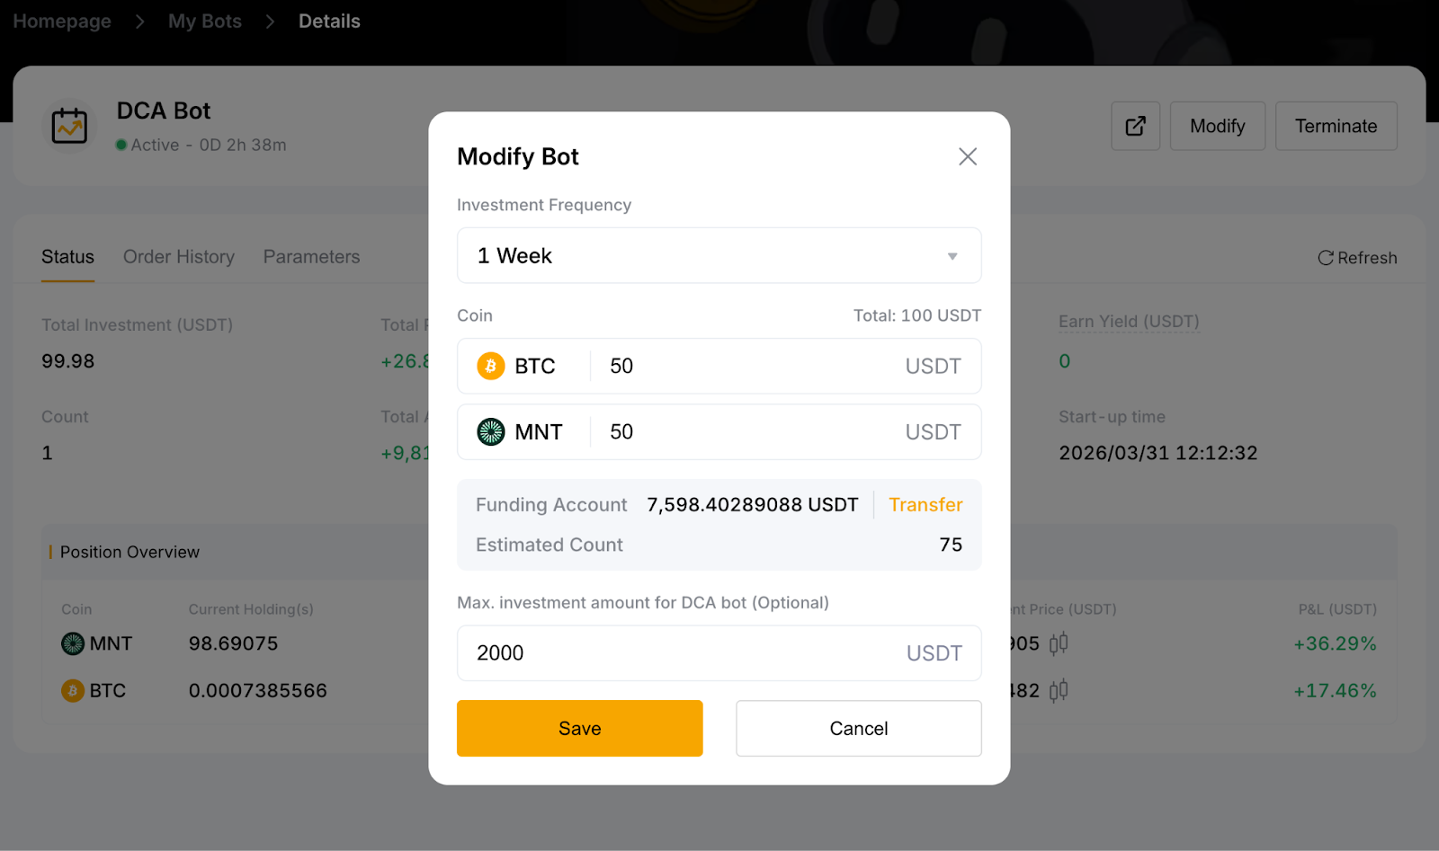
Task: Click the MNT icon in Position Overview
Action: [x=73, y=643]
